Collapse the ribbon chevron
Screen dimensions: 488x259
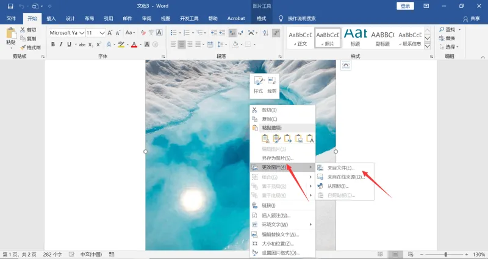pyautogui.click(x=483, y=57)
